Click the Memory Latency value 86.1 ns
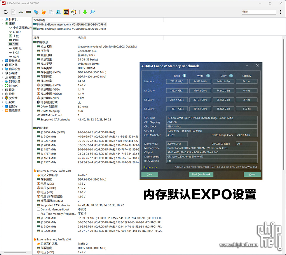 tap(247, 82)
